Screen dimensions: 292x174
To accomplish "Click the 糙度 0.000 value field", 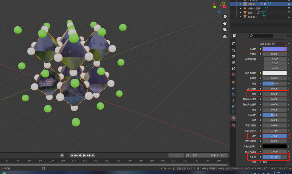I will pyautogui.click(x=274, y=94).
